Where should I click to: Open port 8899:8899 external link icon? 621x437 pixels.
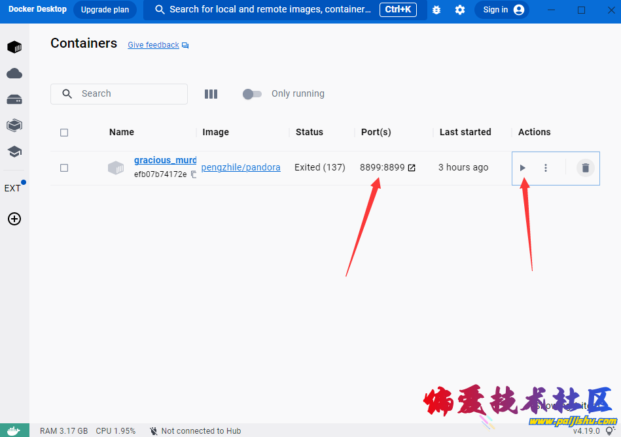click(x=412, y=168)
